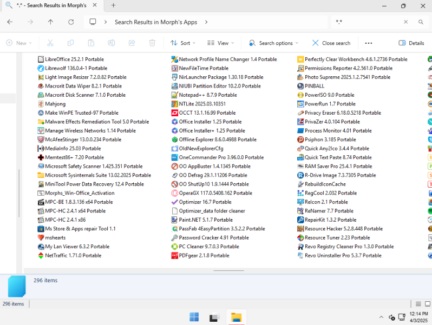This screenshot has height=325, width=432.
Task: Click the Paste clipboard icon in toolbar
Action: coord(91,43)
